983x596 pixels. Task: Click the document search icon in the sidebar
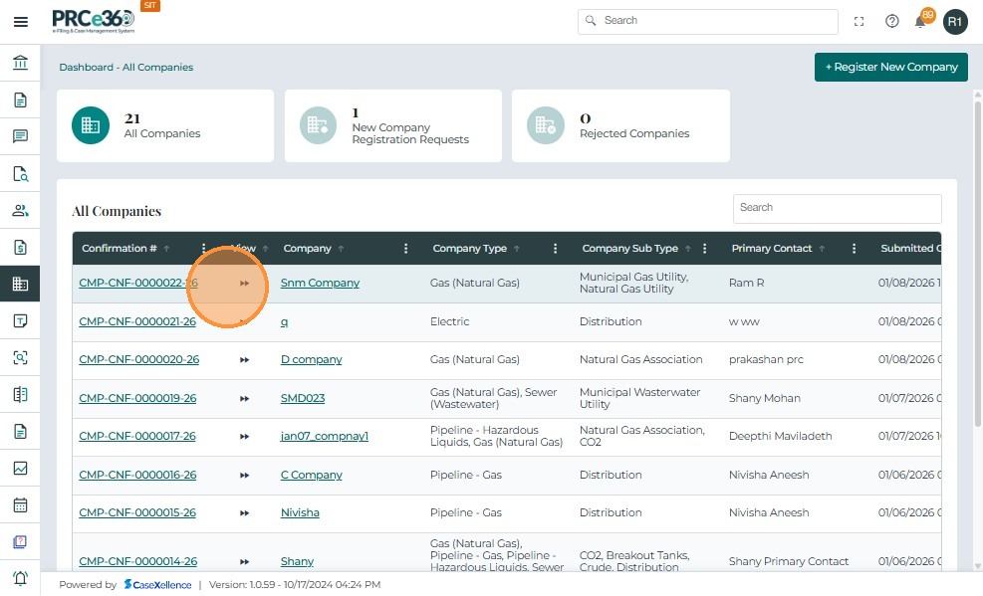coord(20,174)
